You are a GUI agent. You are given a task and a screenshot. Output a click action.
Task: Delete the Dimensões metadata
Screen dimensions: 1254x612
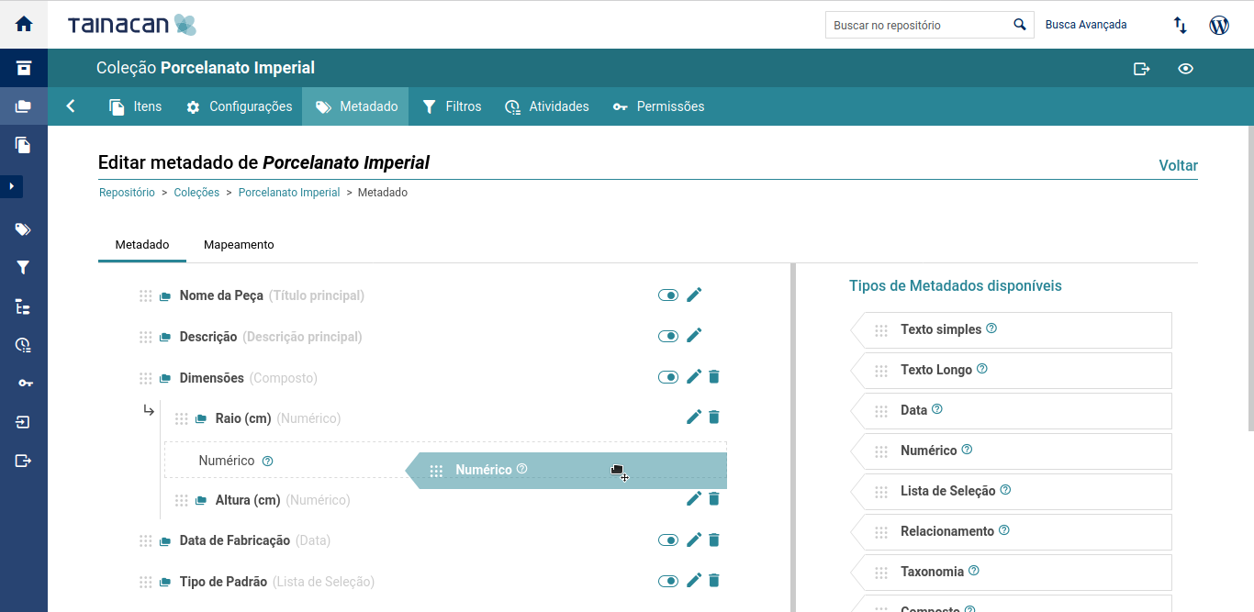pos(714,376)
